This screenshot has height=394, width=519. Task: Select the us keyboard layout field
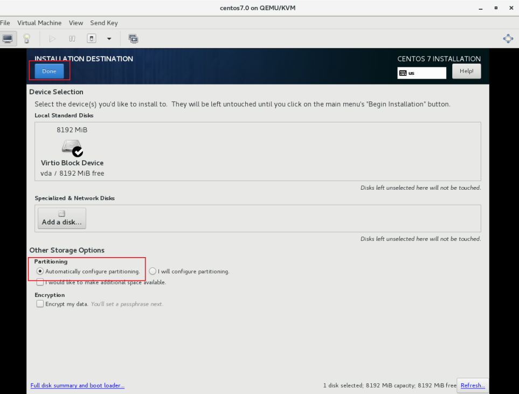click(421, 73)
